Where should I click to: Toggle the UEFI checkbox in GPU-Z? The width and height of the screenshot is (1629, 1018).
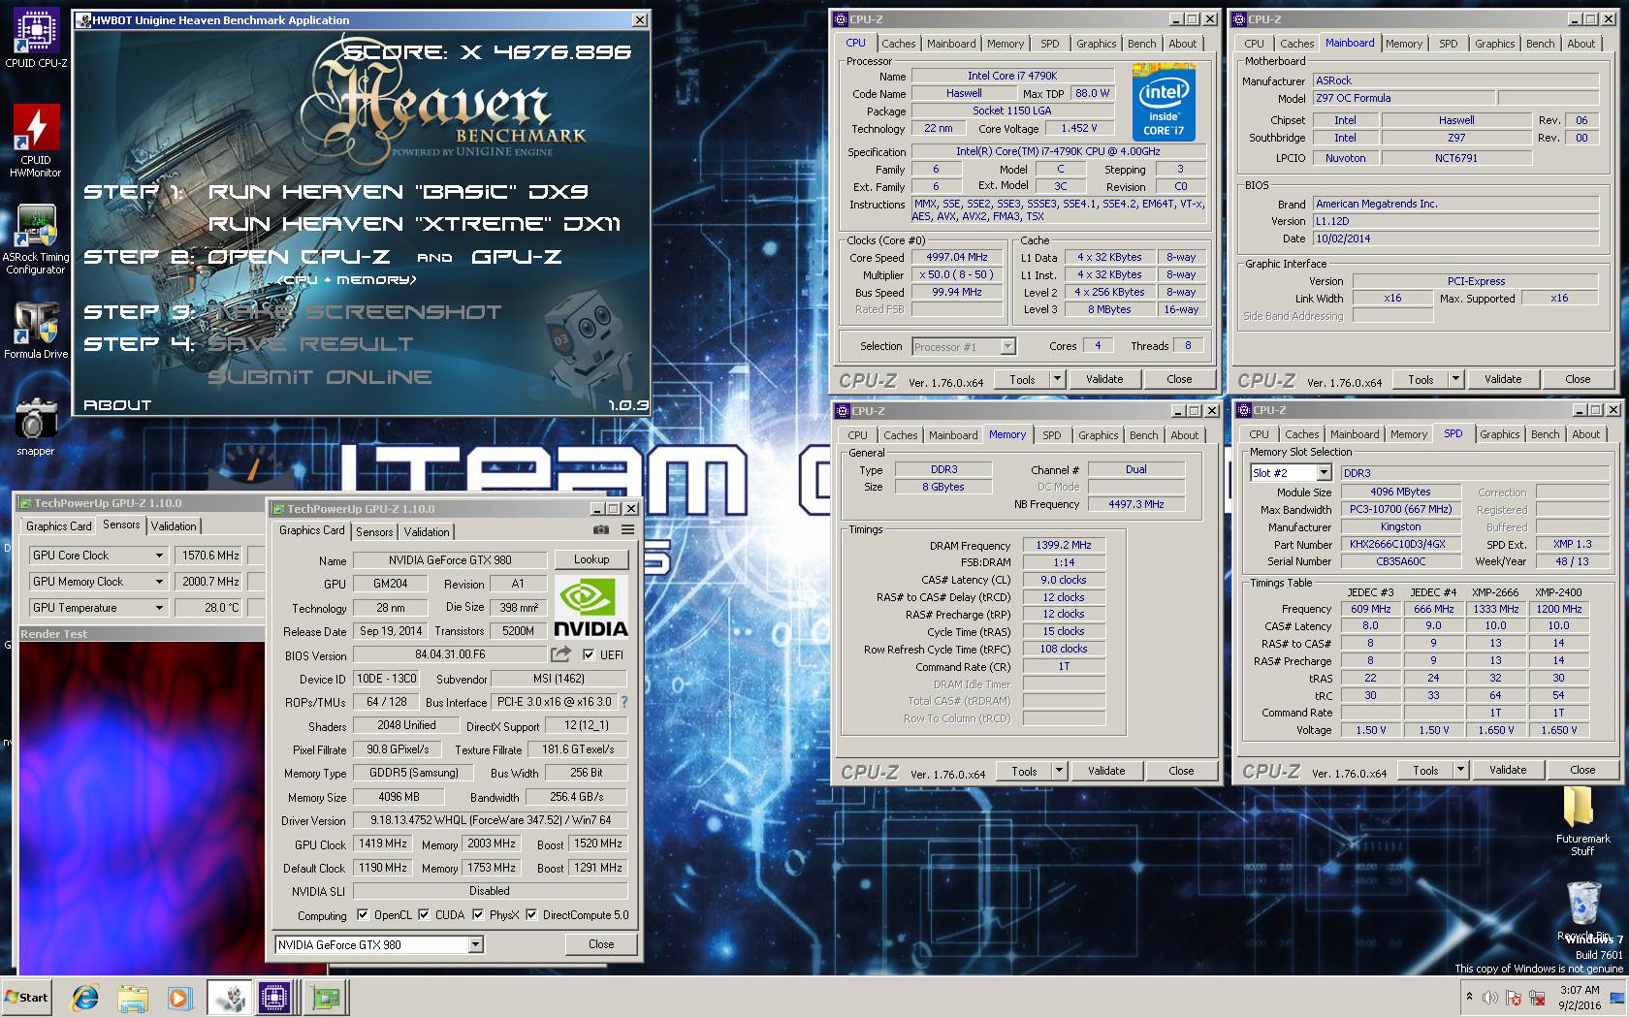(589, 654)
